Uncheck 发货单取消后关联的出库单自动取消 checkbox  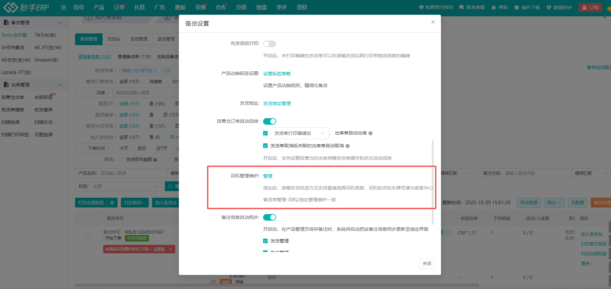[x=265, y=146]
